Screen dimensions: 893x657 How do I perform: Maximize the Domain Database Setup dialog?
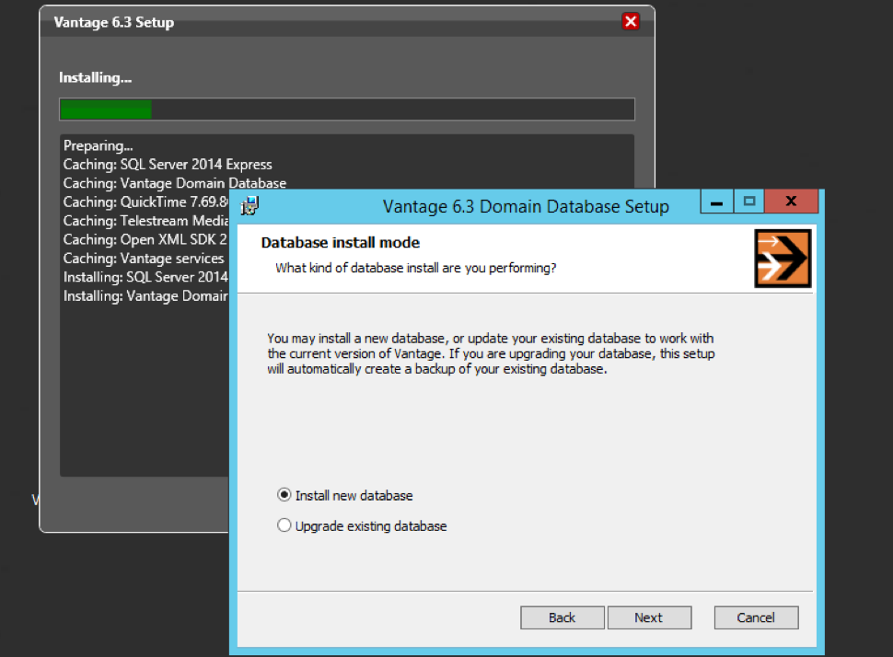(x=748, y=202)
